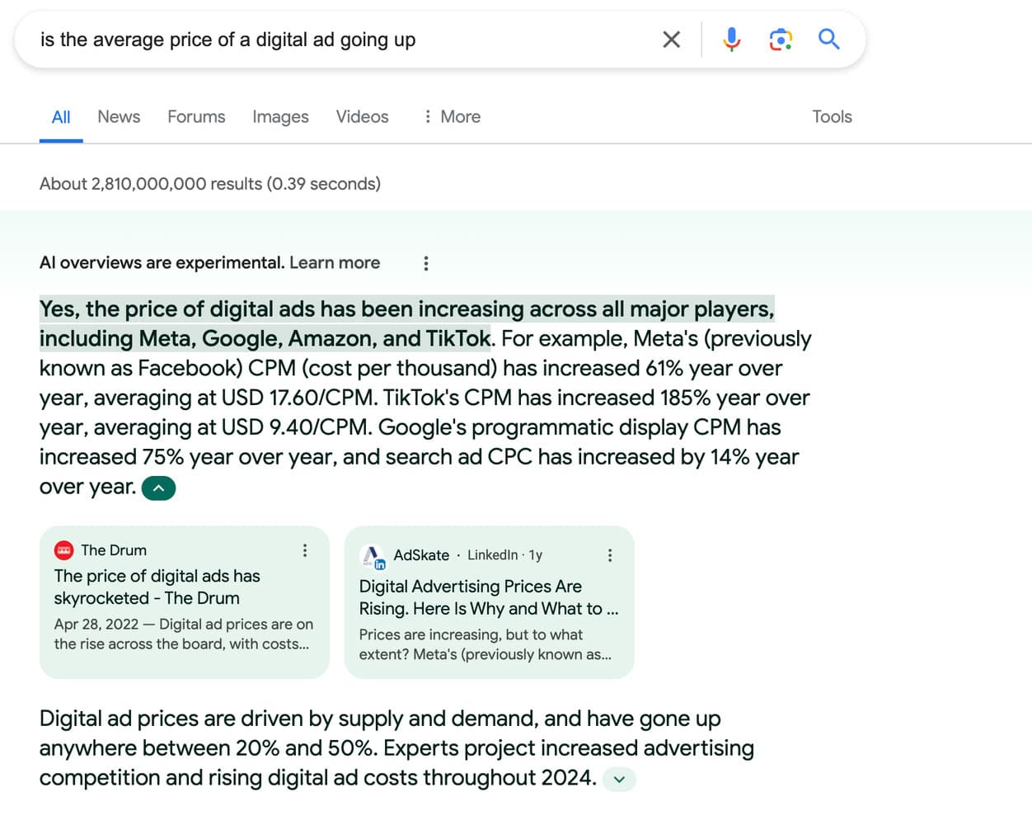
Task: Clear the search query with the X icon
Action: pyautogui.click(x=671, y=39)
